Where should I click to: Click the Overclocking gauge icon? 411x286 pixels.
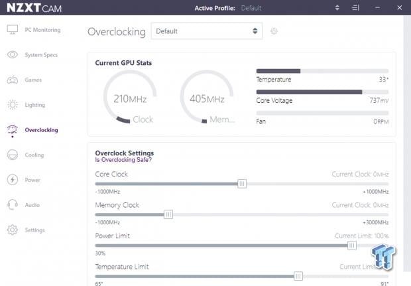13,131
